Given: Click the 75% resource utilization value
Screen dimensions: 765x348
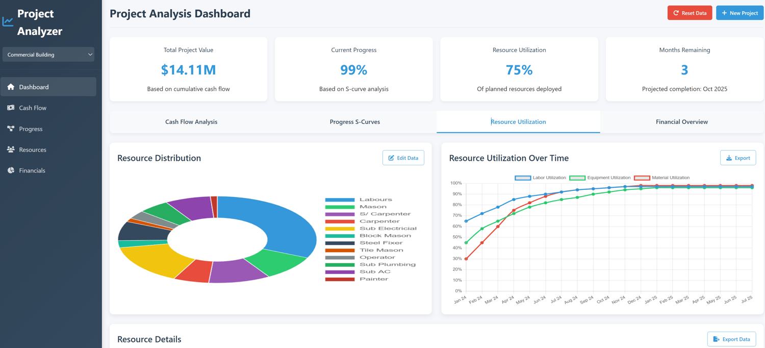Looking at the screenshot, I should pyautogui.click(x=519, y=69).
